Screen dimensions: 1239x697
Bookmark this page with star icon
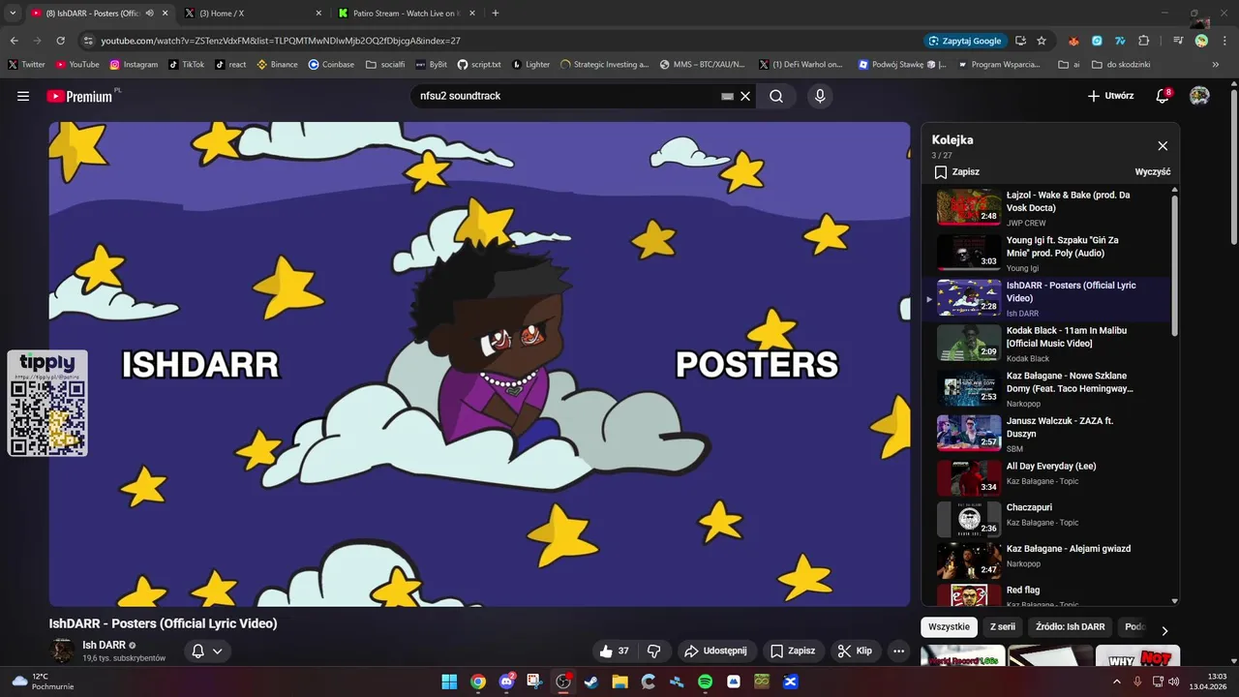1042,41
